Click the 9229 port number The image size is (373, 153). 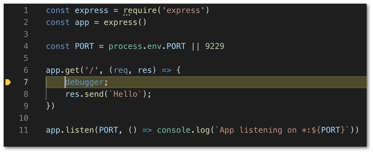(215, 46)
